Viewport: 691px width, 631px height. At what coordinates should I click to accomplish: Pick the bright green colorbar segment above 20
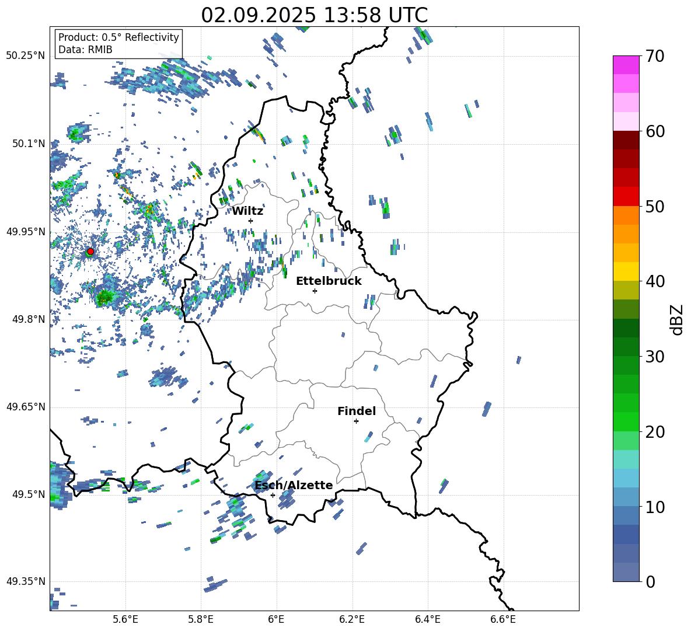click(626, 421)
